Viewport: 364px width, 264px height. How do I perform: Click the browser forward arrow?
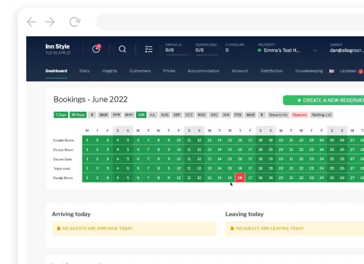click(x=50, y=22)
